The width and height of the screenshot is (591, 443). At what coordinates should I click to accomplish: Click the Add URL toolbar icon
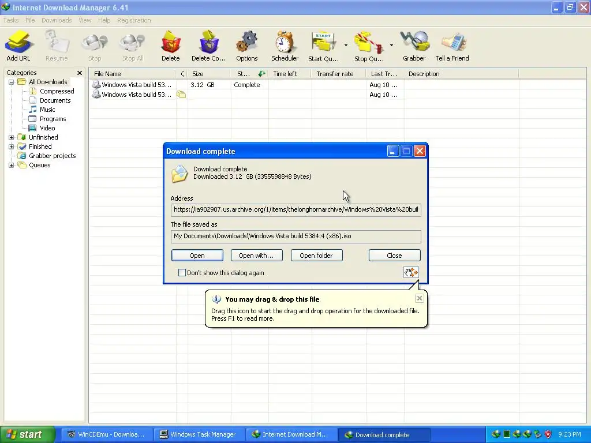click(18, 46)
